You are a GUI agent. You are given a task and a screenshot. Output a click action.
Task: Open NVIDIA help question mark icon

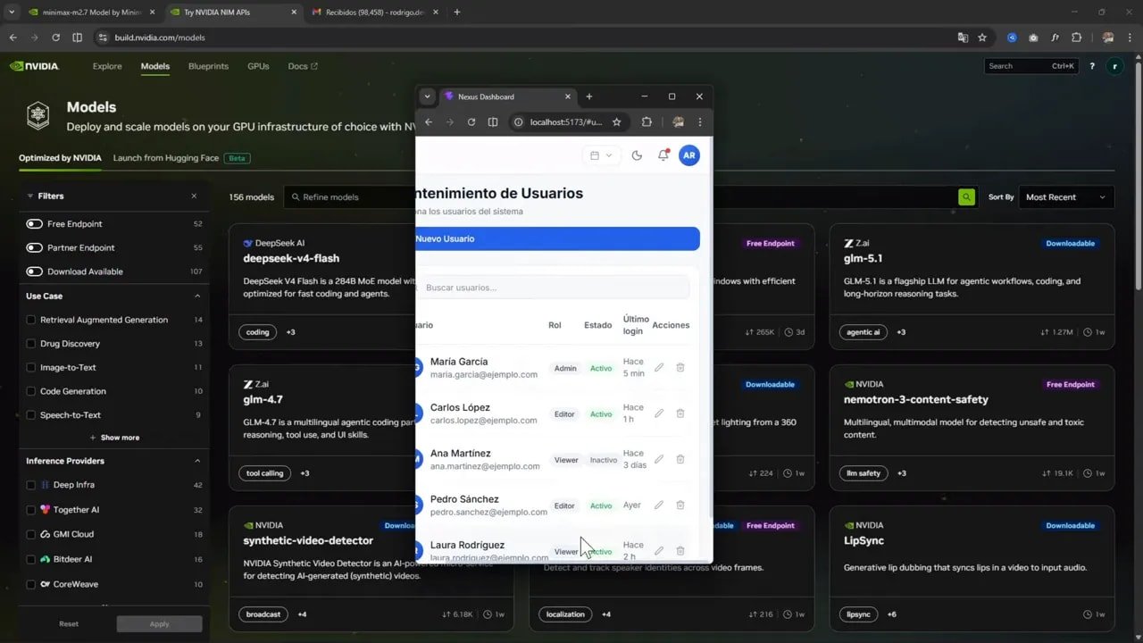[x=1091, y=66]
